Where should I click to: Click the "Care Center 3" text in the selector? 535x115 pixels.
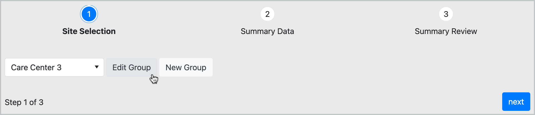point(36,67)
